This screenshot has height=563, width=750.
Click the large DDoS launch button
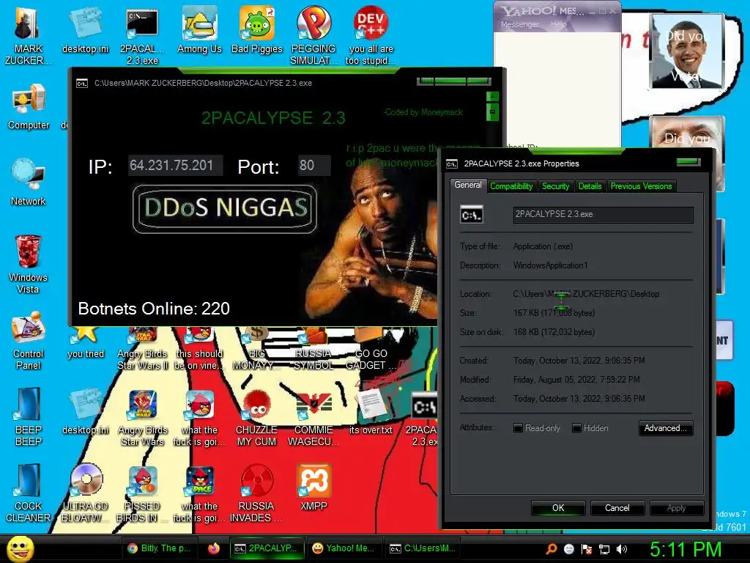click(x=225, y=209)
